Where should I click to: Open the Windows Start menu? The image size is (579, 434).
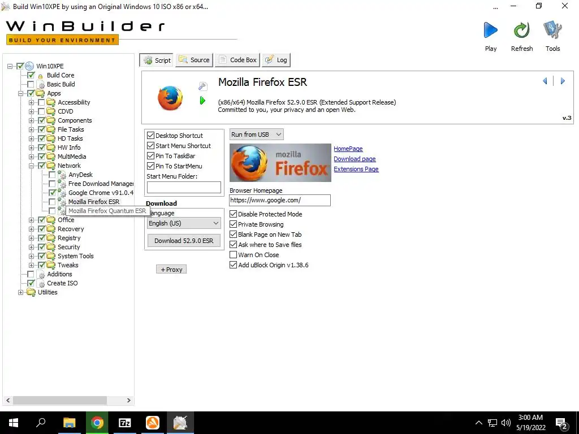[14, 423]
